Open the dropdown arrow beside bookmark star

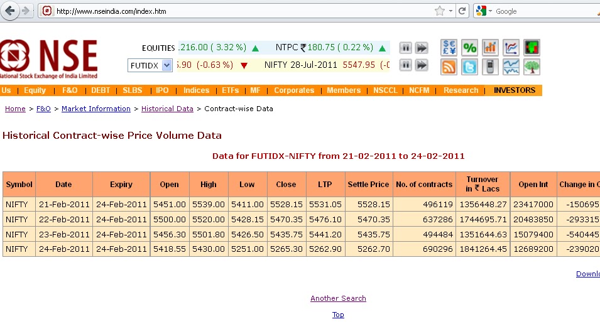[450, 11]
